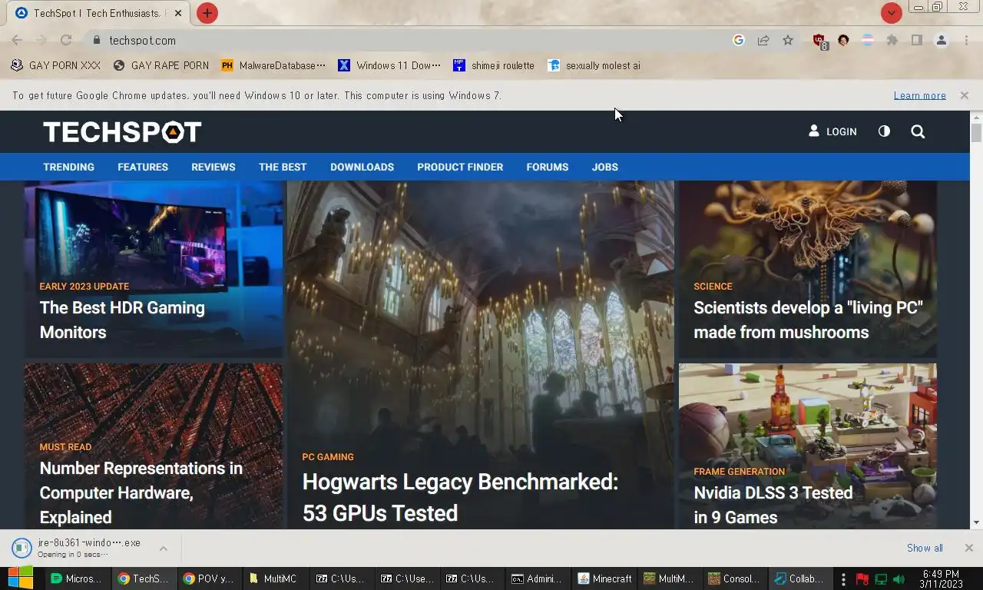Switch to the MultiMC folder taskbar item
This screenshot has width=983, height=590.
click(x=274, y=578)
